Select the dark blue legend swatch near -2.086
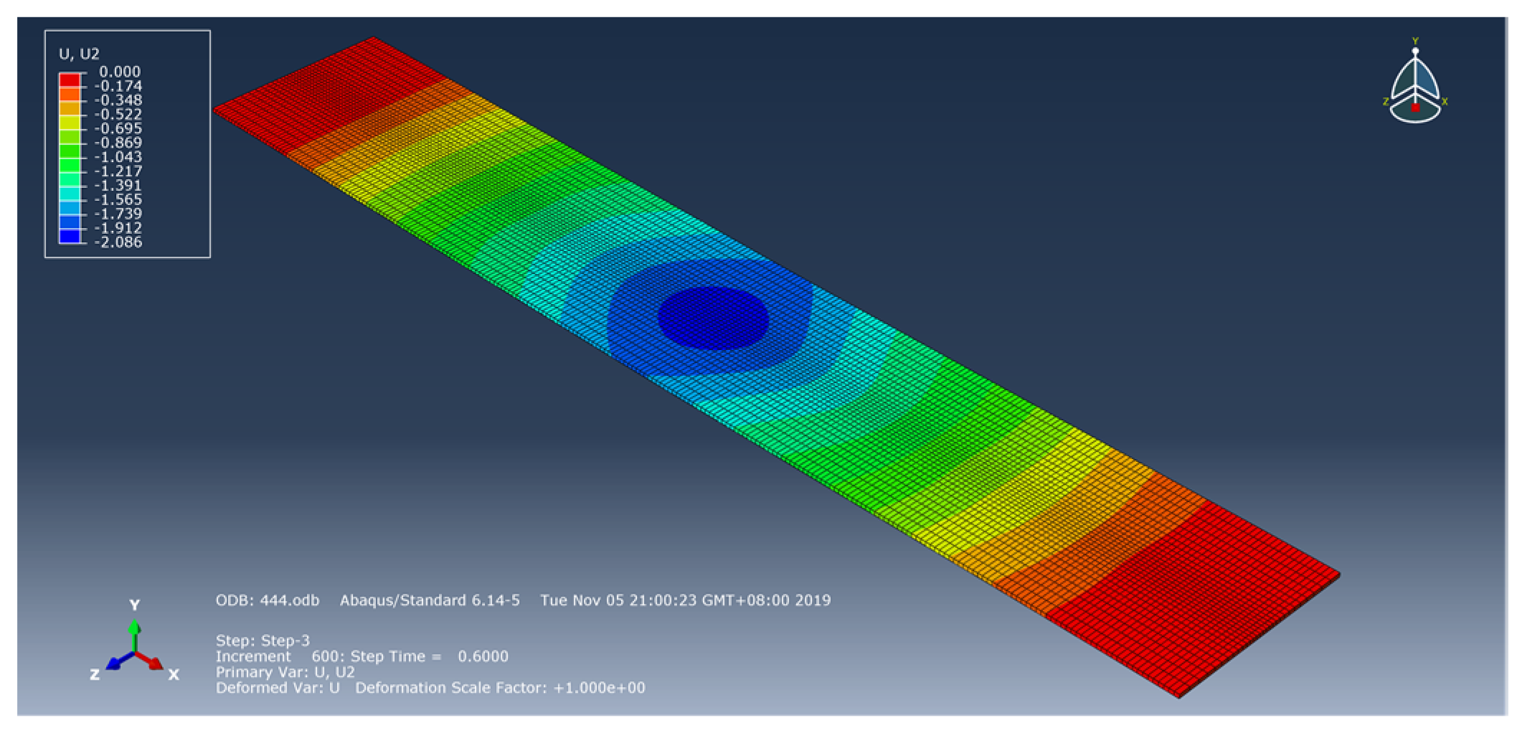The height and width of the screenshot is (738, 1527). click(x=70, y=236)
